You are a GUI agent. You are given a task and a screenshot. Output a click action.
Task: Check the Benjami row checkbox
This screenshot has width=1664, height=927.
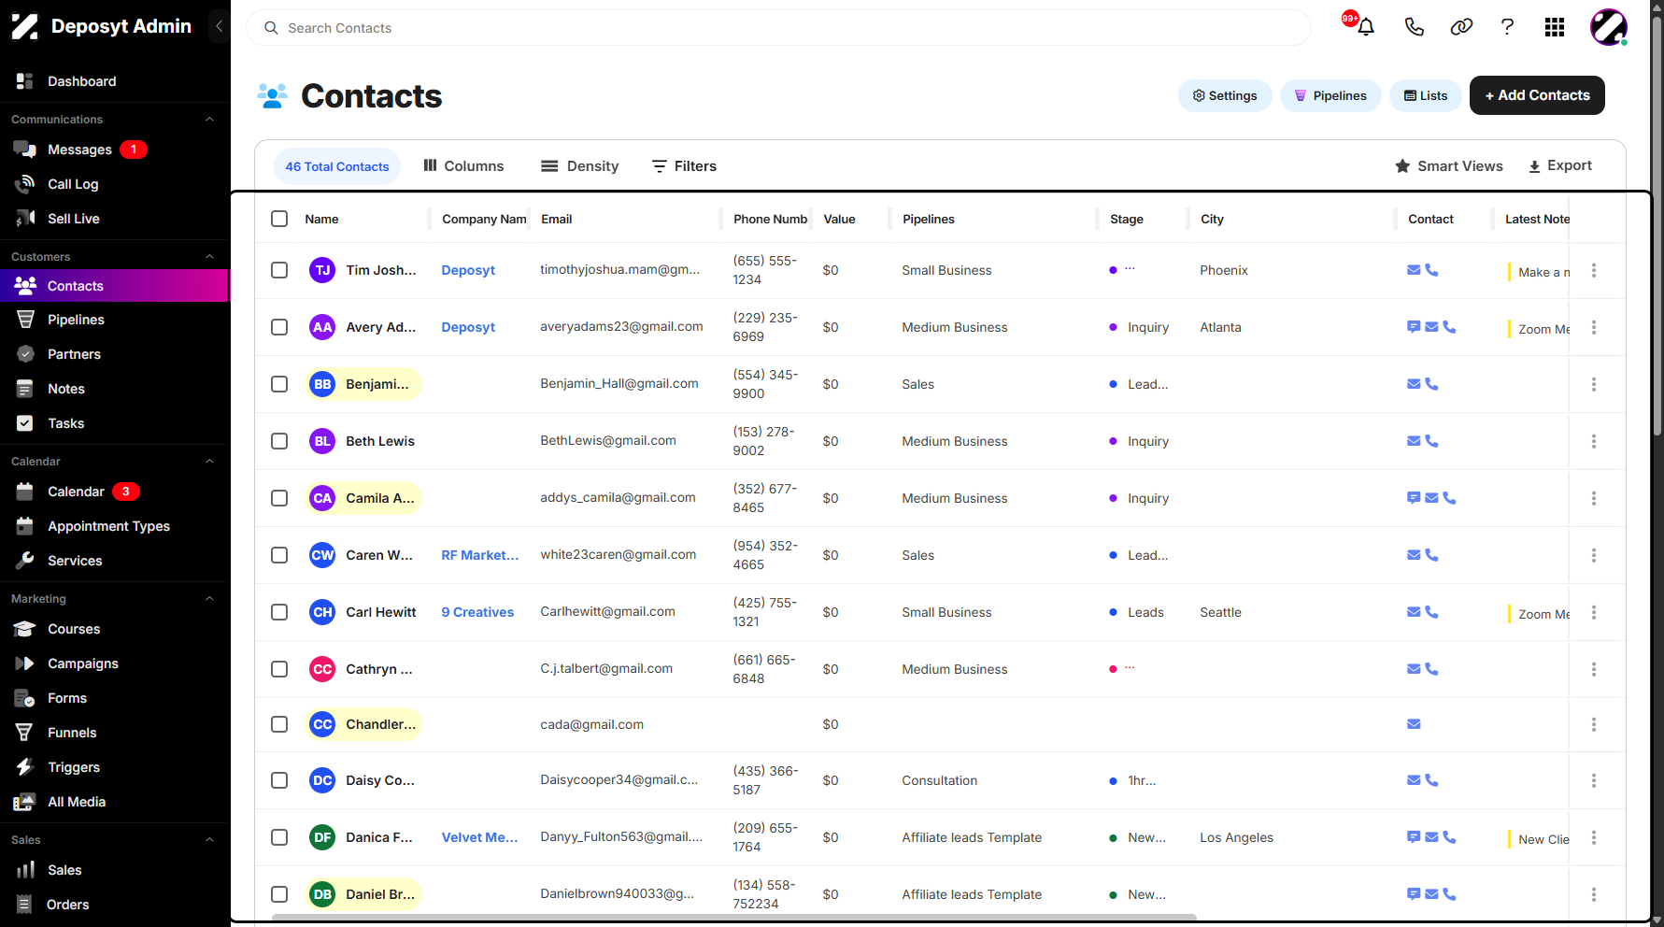[x=279, y=384]
